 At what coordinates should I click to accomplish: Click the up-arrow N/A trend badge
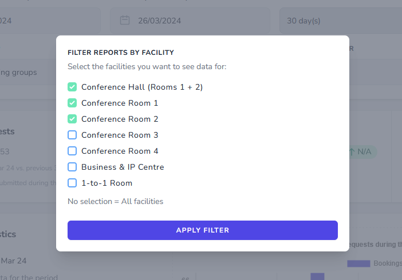pyautogui.click(x=361, y=151)
